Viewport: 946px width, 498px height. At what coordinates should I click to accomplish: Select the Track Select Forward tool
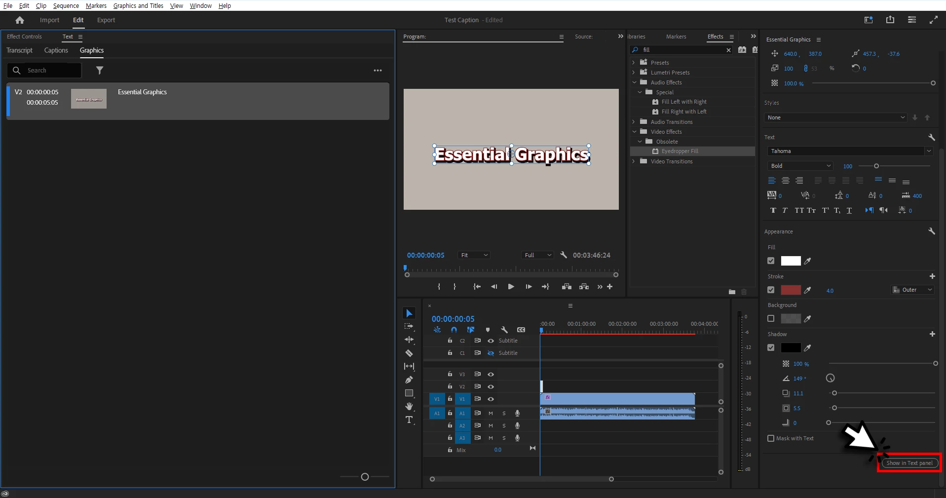click(x=409, y=326)
